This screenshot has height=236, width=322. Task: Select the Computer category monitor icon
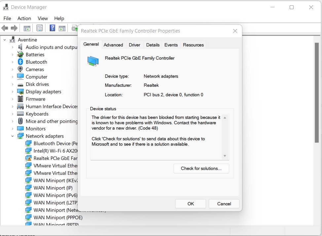coord(20,77)
